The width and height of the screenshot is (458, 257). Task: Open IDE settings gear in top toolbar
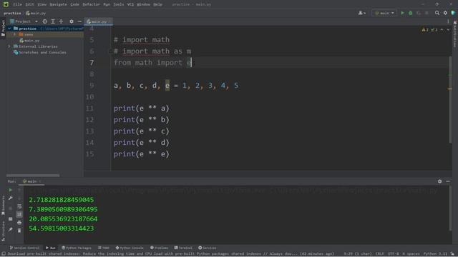[445, 13]
